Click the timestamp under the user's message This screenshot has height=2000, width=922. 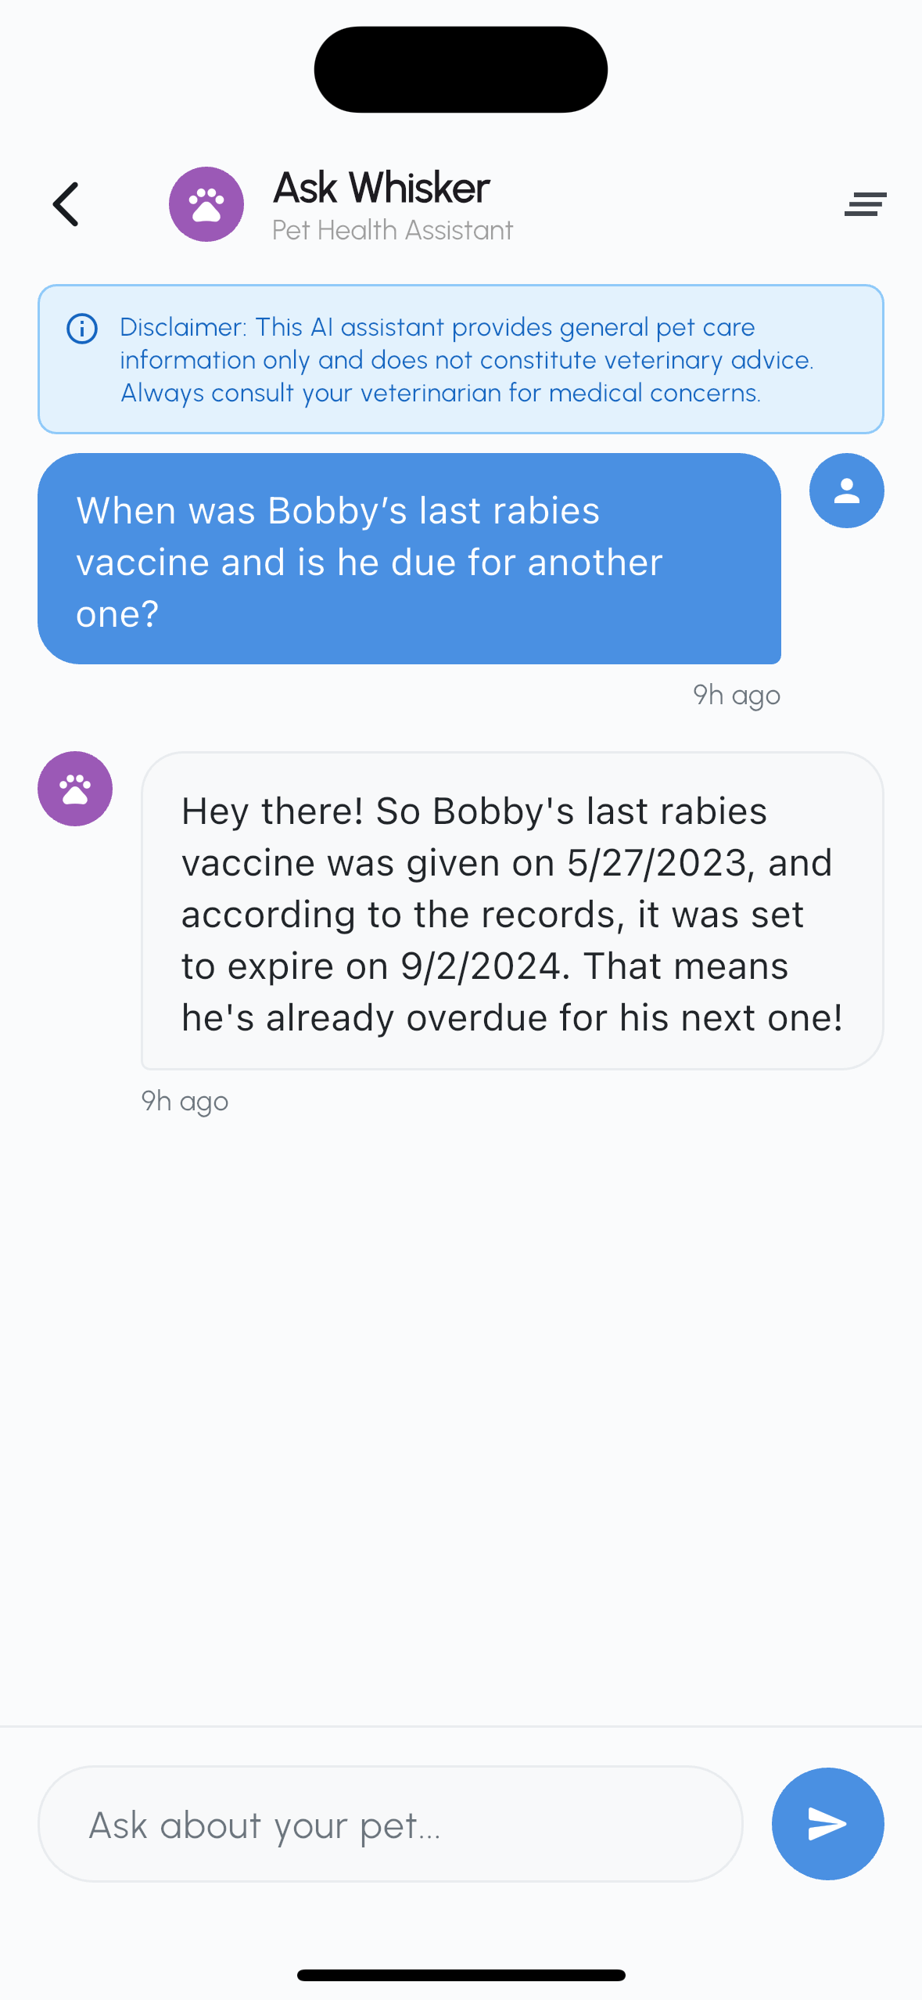[x=736, y=695]
